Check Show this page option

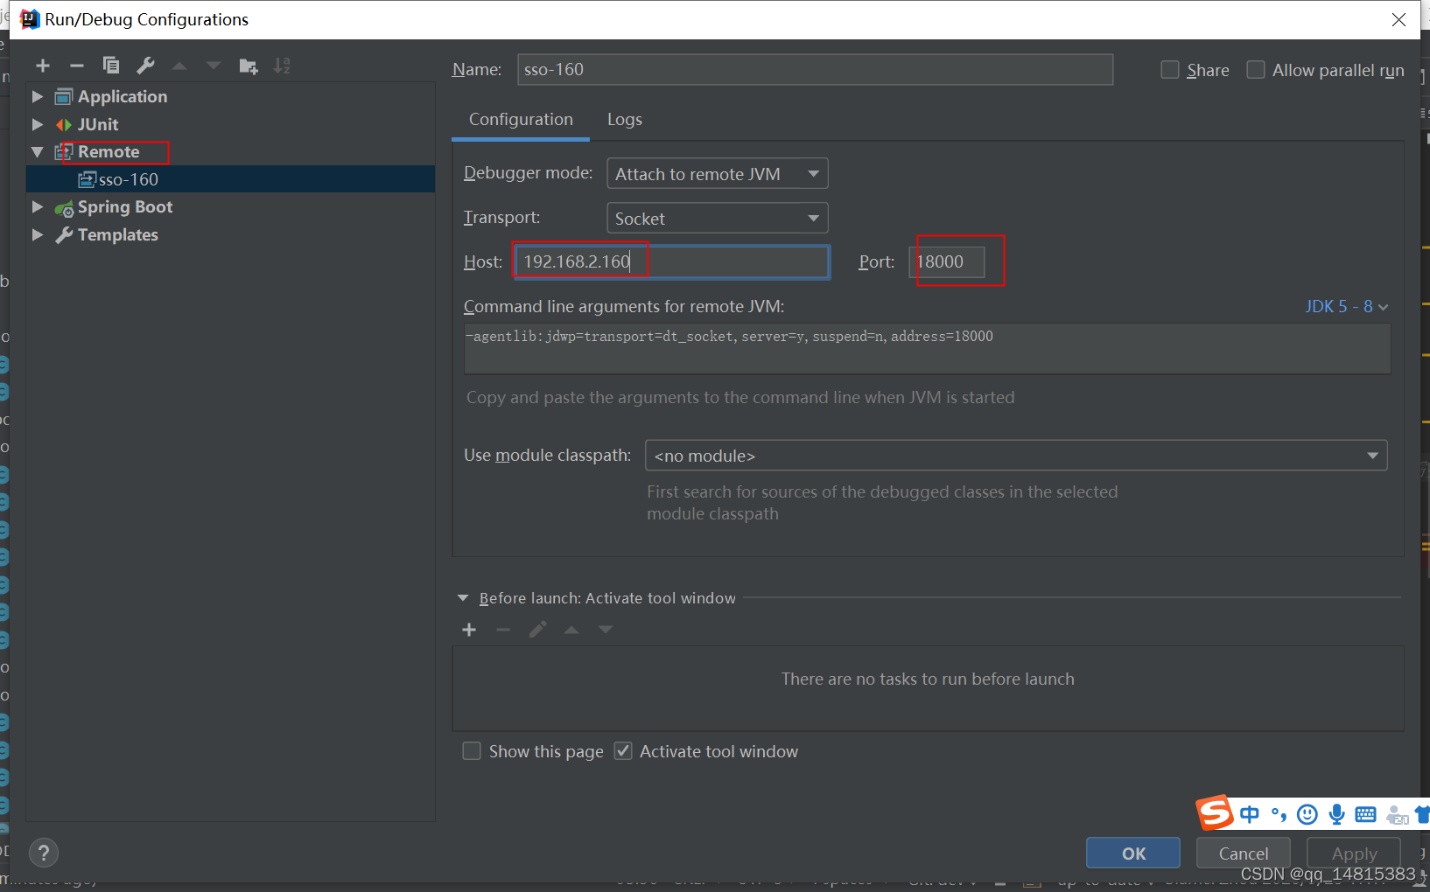[472, 751]
